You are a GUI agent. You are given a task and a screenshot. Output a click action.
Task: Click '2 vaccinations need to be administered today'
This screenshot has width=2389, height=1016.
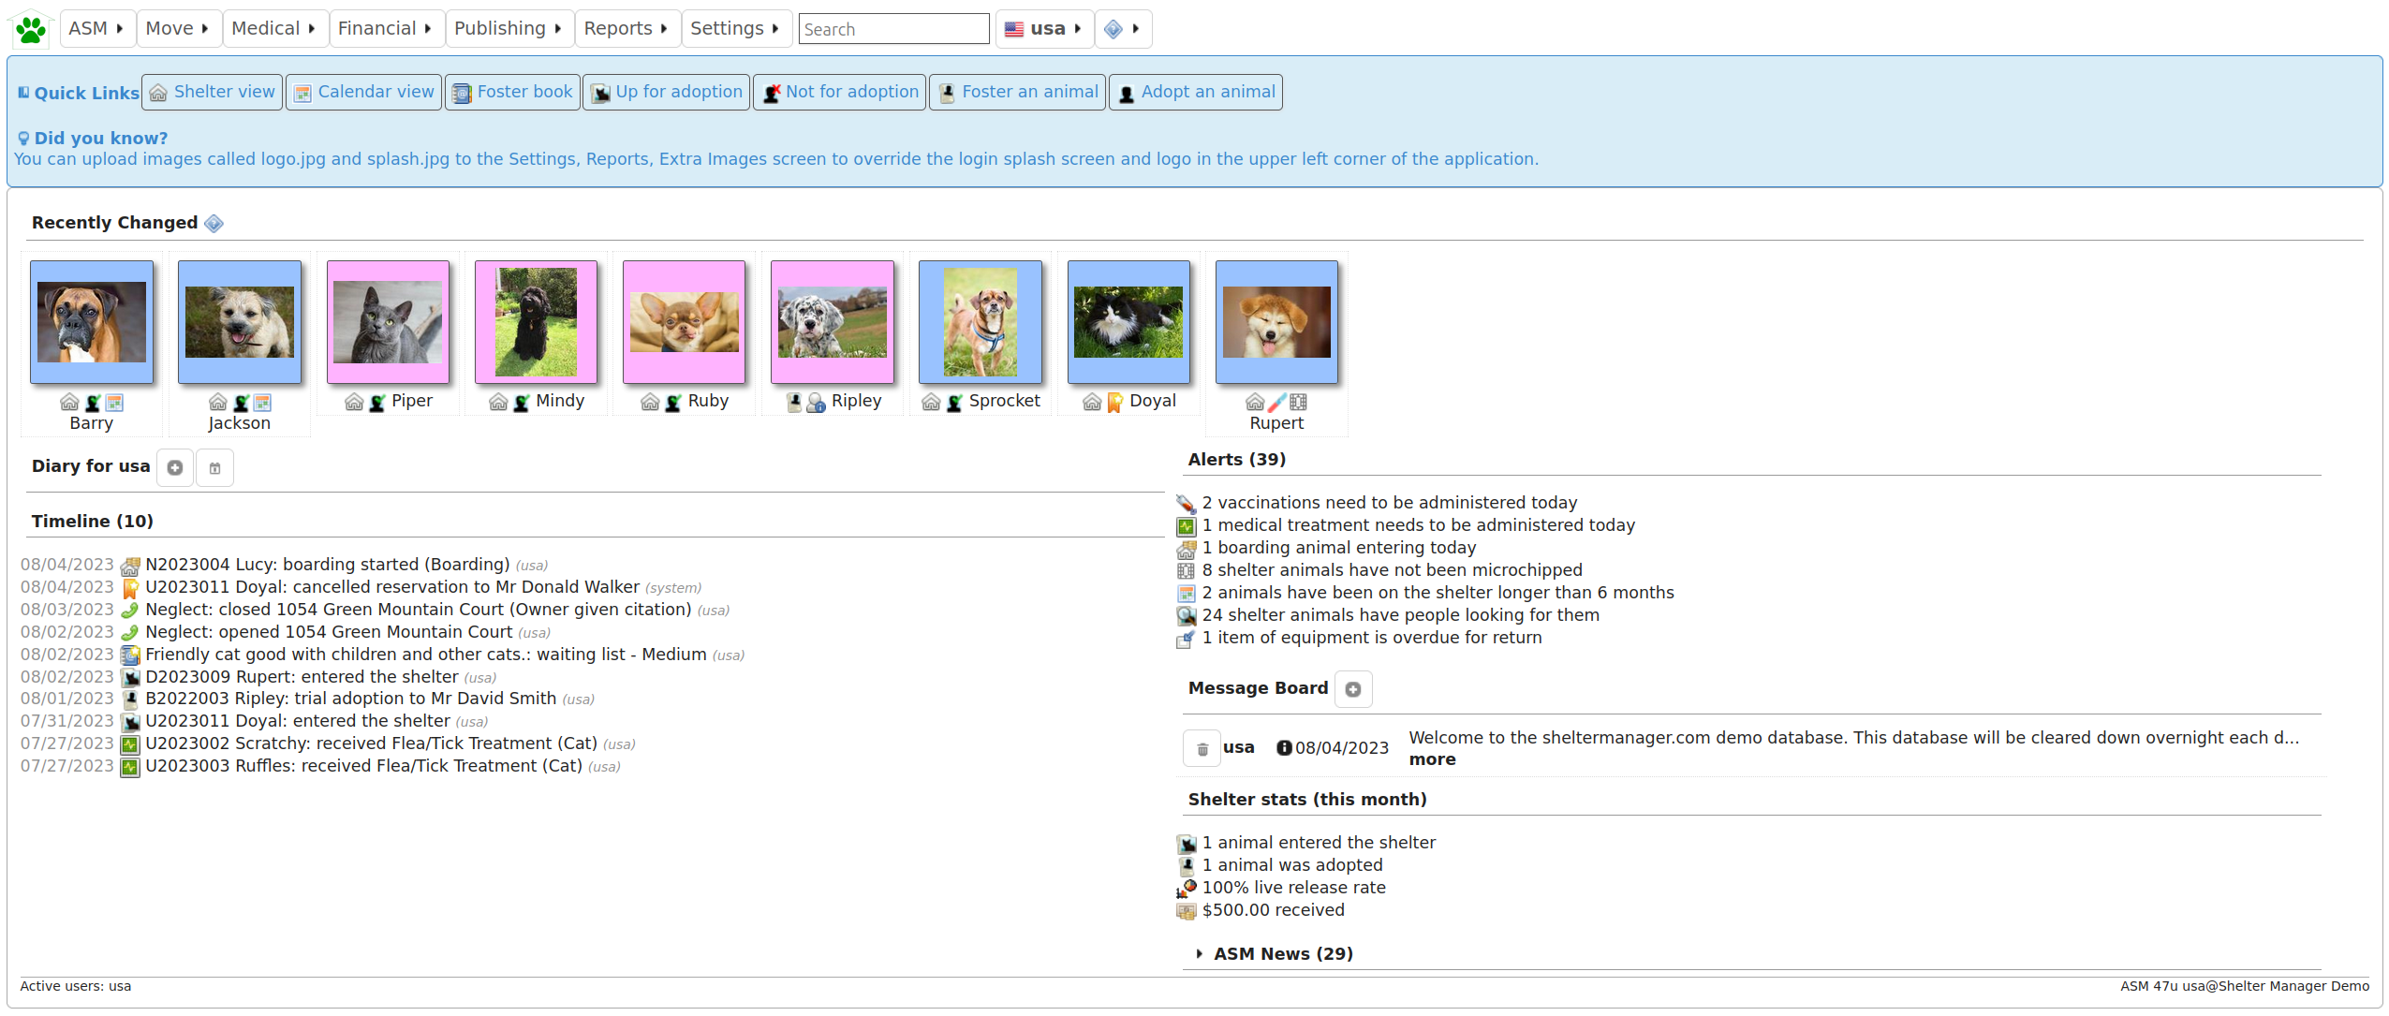pos(1390,504)
